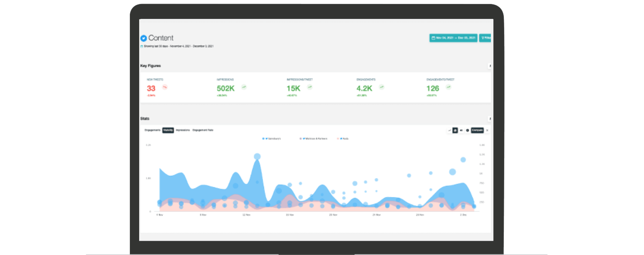Select the Visibility chart tab
This screenshot has height=255, width=644.
click(168, 130)
